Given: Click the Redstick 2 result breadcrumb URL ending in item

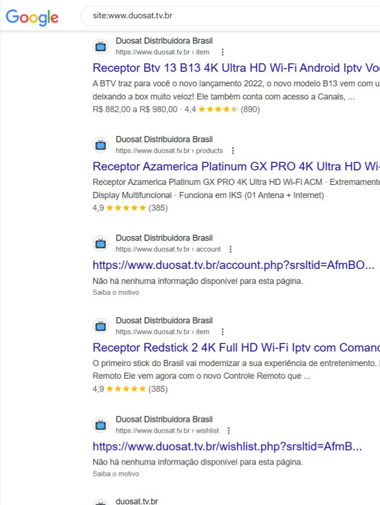Looking at the screenshot, I should point(163,332).
